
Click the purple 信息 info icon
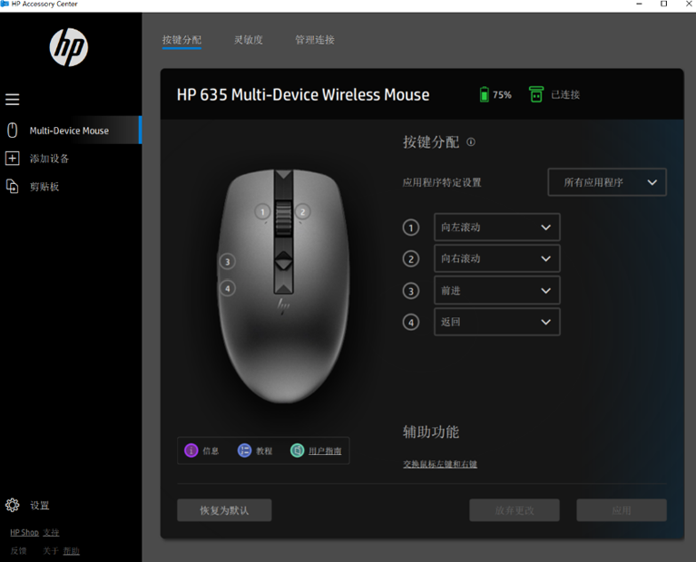[191, 451]
